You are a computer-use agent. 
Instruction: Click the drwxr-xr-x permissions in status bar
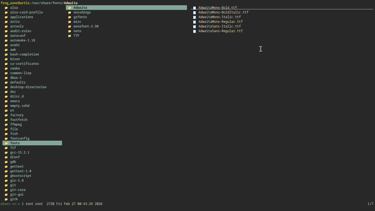pos(10,204)
